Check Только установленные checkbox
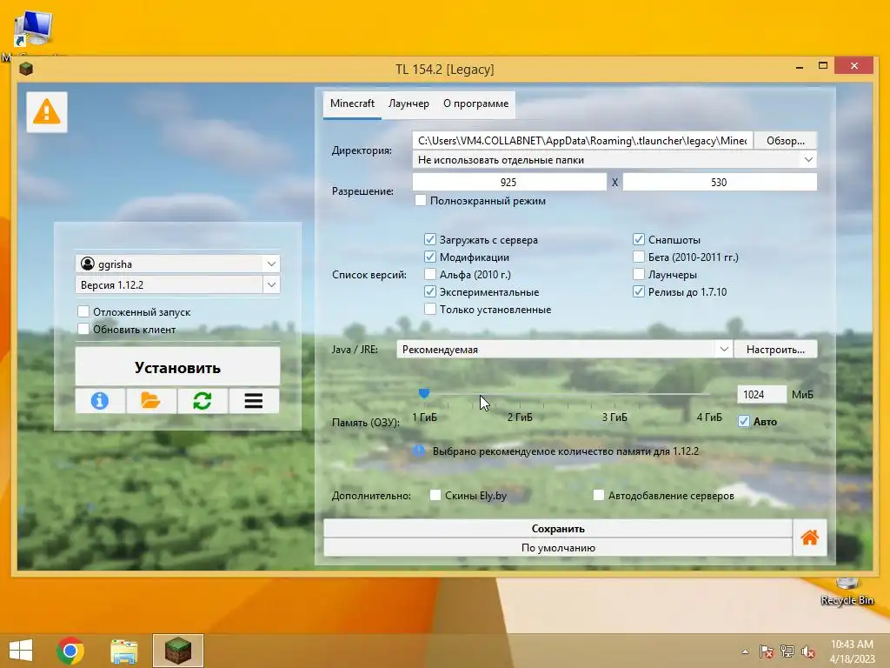 (x=430, y=309)
